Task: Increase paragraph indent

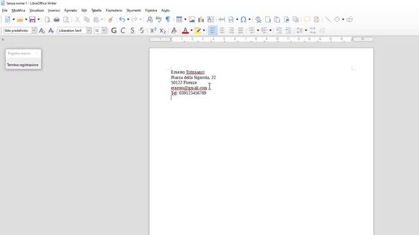Action: point(279,31)
